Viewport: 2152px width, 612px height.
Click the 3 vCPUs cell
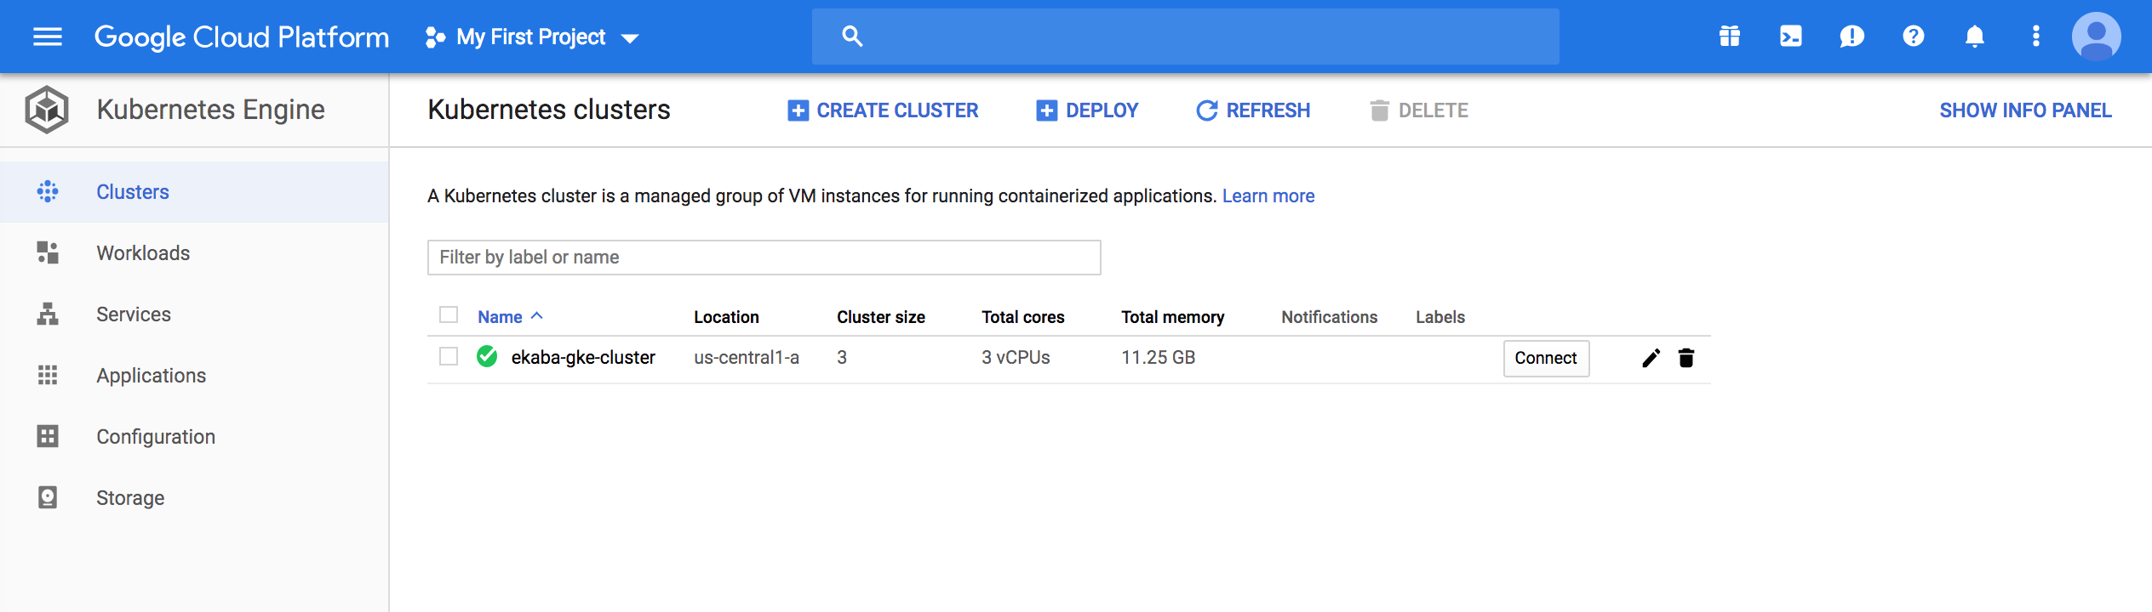(1016, 358)
